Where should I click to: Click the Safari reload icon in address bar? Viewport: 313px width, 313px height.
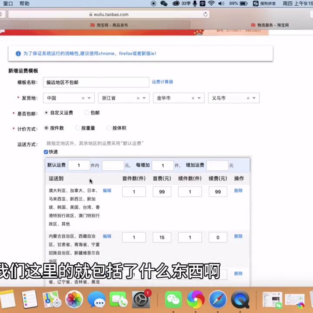point(205,14)
